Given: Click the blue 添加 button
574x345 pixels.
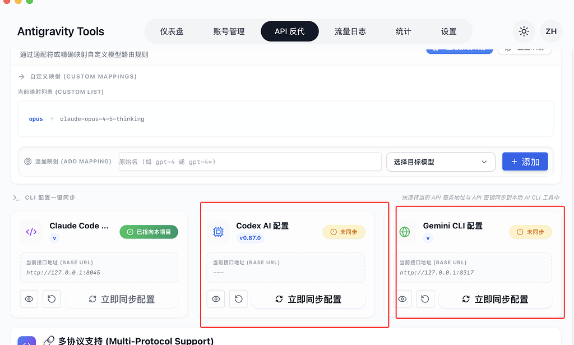Looking at the screenshot, I should (x=525, y=162).
